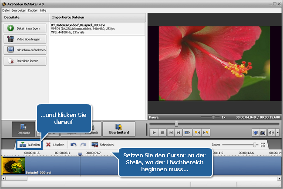This screenshot has width=283, height=189.
Task: Fit timeline zoom to window
Action: [x=263, y=144]
